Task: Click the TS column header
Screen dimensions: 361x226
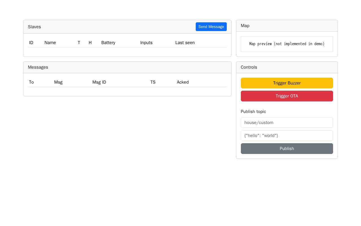Action: pyautogui.click(x=153, y=82)
